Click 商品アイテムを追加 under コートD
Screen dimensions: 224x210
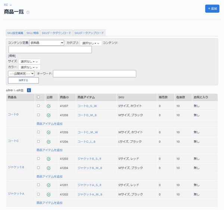coord(49,124)
